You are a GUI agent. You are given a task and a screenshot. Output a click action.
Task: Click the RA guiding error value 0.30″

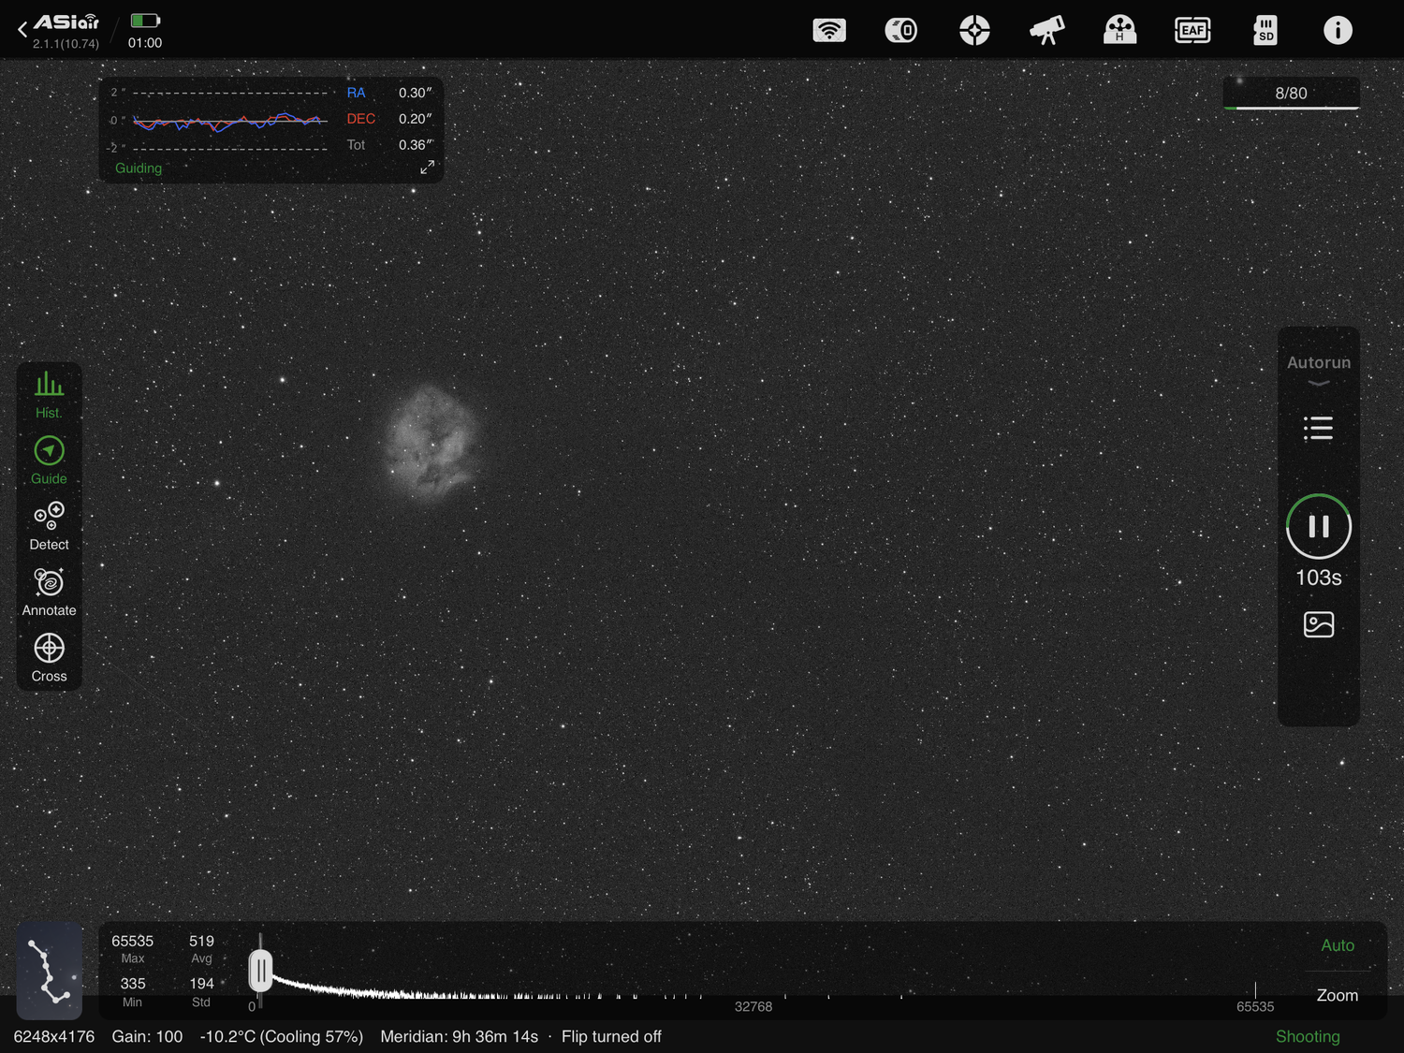(416, 93)
